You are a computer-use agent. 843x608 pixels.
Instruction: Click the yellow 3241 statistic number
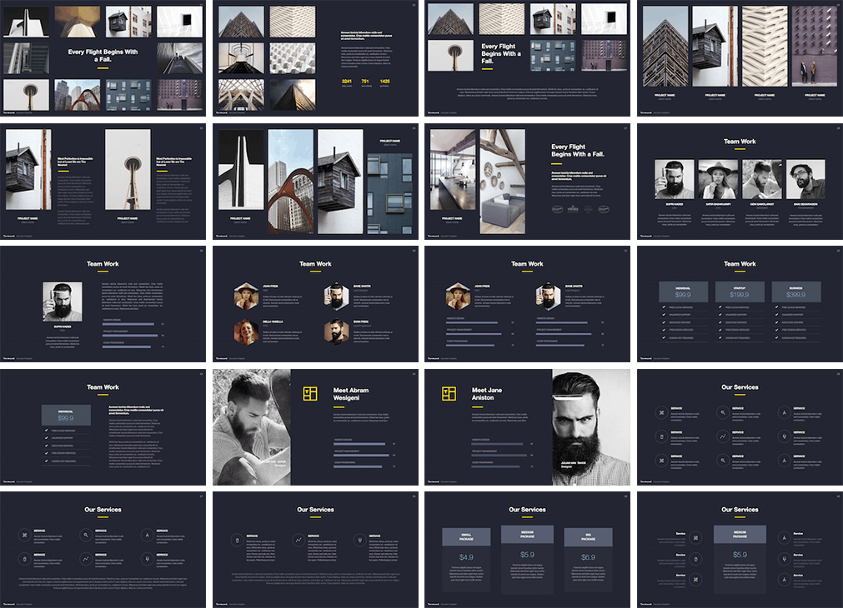coord(347,82)
